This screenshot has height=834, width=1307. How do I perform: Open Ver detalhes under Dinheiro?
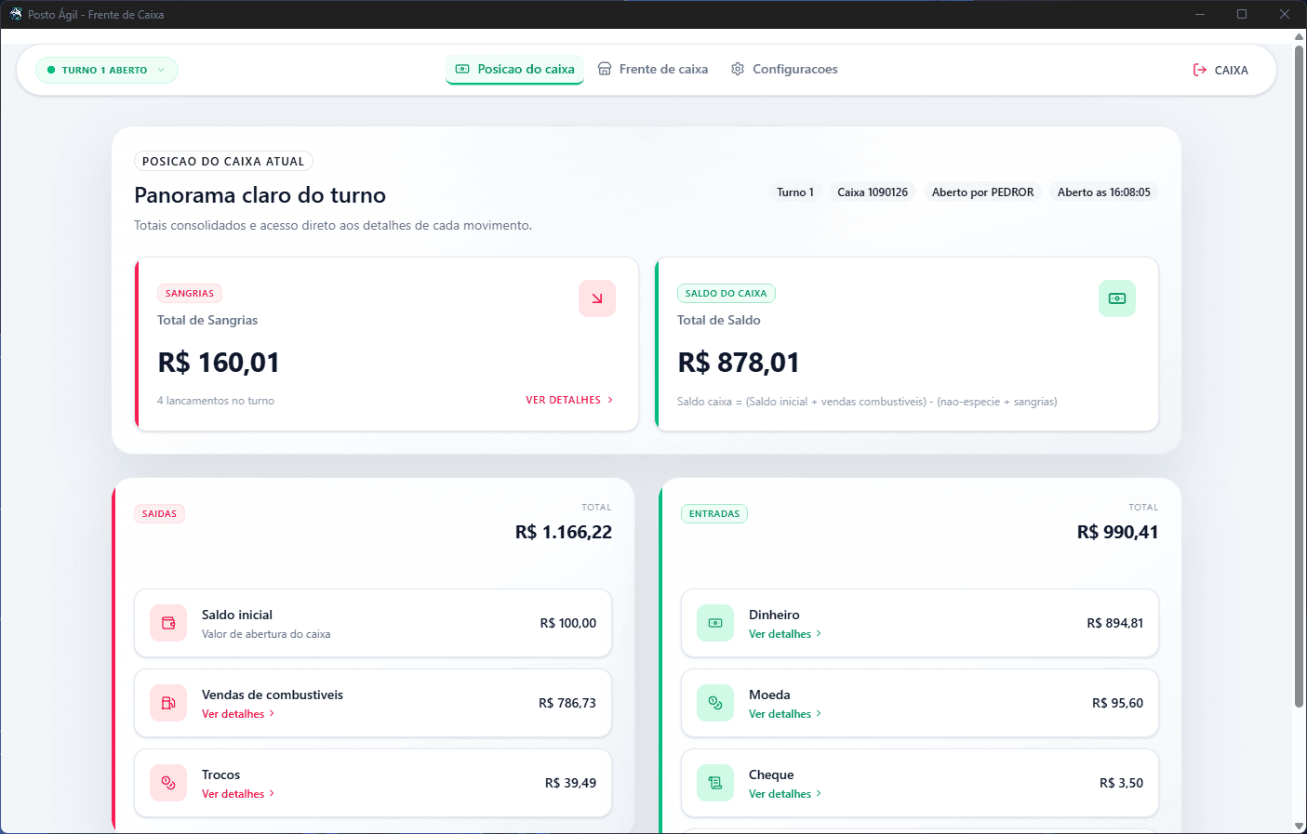[784, 633]
